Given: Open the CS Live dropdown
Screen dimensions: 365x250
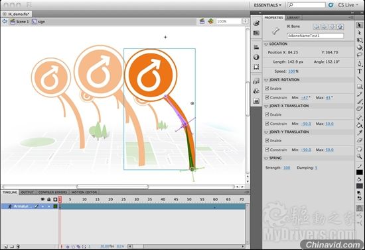Looking at the screenshot, I should pos(348,5).
